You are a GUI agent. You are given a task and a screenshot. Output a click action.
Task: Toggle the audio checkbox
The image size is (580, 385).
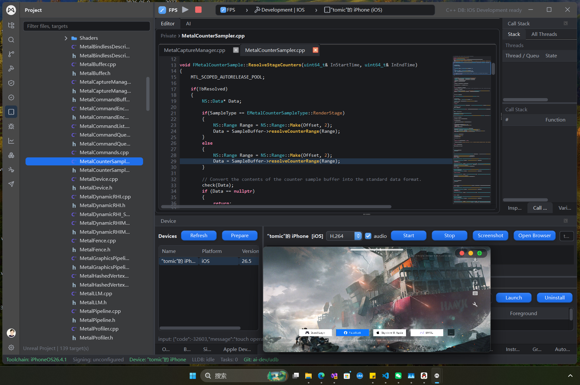pyautogui.click(x=368, y=236)
